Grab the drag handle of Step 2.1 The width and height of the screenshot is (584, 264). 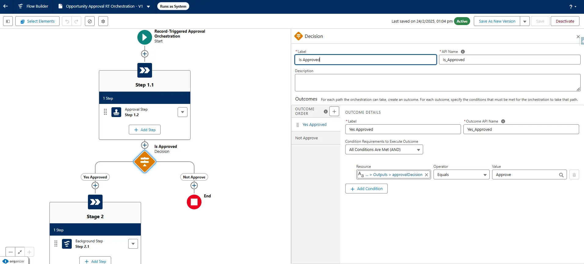56,244
